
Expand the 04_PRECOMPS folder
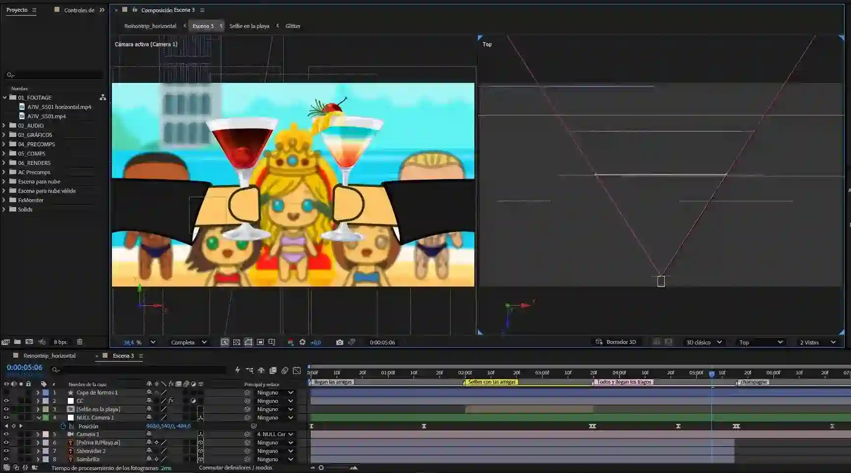(4, 144)
